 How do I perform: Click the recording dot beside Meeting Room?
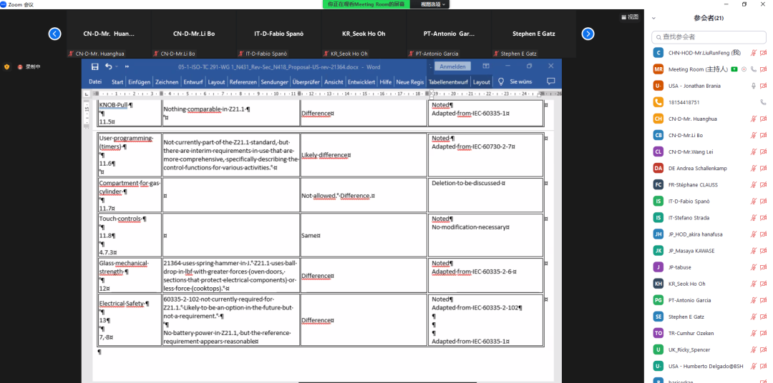coord(744,69)
